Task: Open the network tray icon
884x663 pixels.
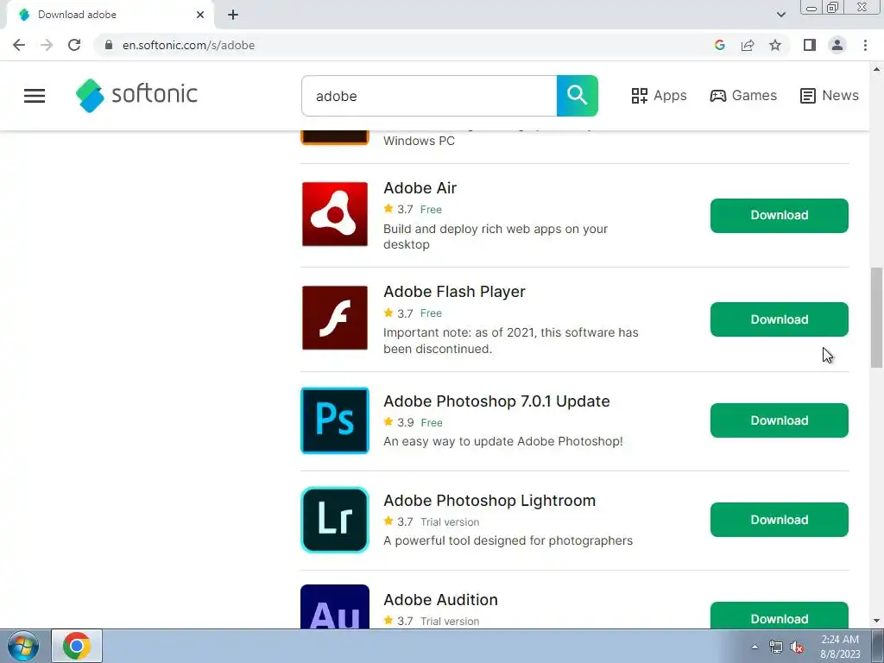Action: [776, 647]
